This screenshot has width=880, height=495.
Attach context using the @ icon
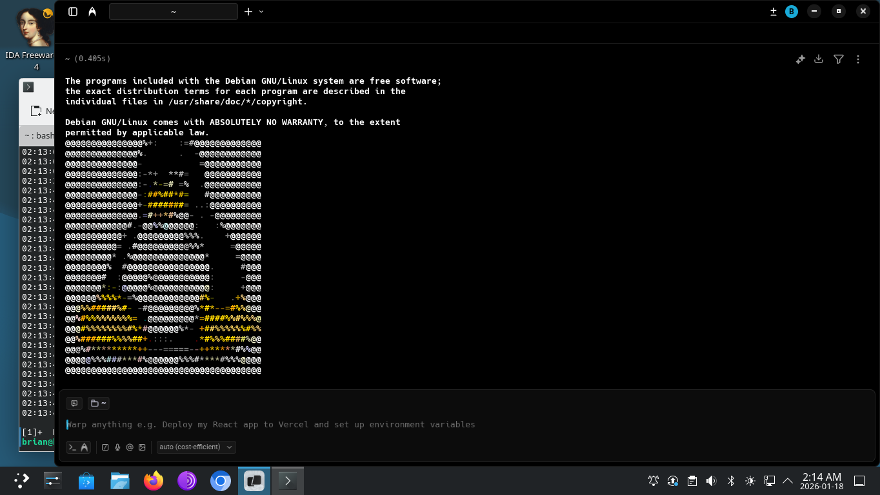point(130,447)
